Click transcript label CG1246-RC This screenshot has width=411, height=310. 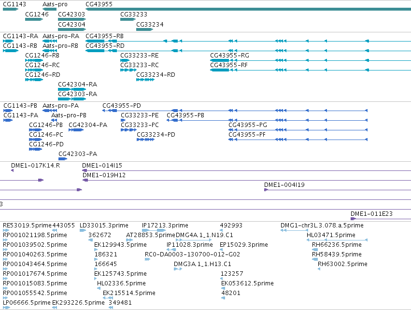43,65
